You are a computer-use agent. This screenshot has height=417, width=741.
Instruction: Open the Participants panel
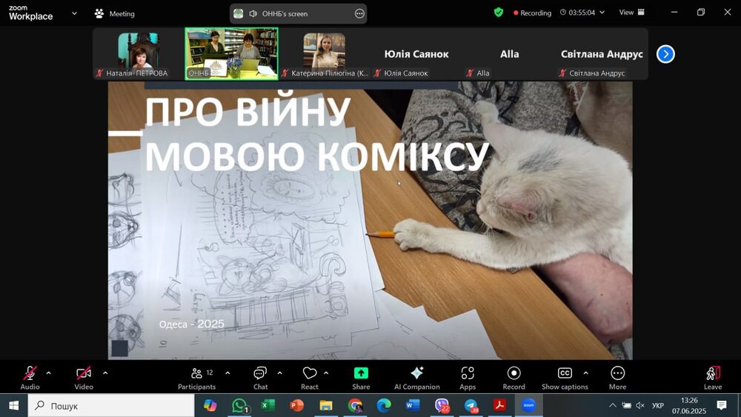coord(196,374)
